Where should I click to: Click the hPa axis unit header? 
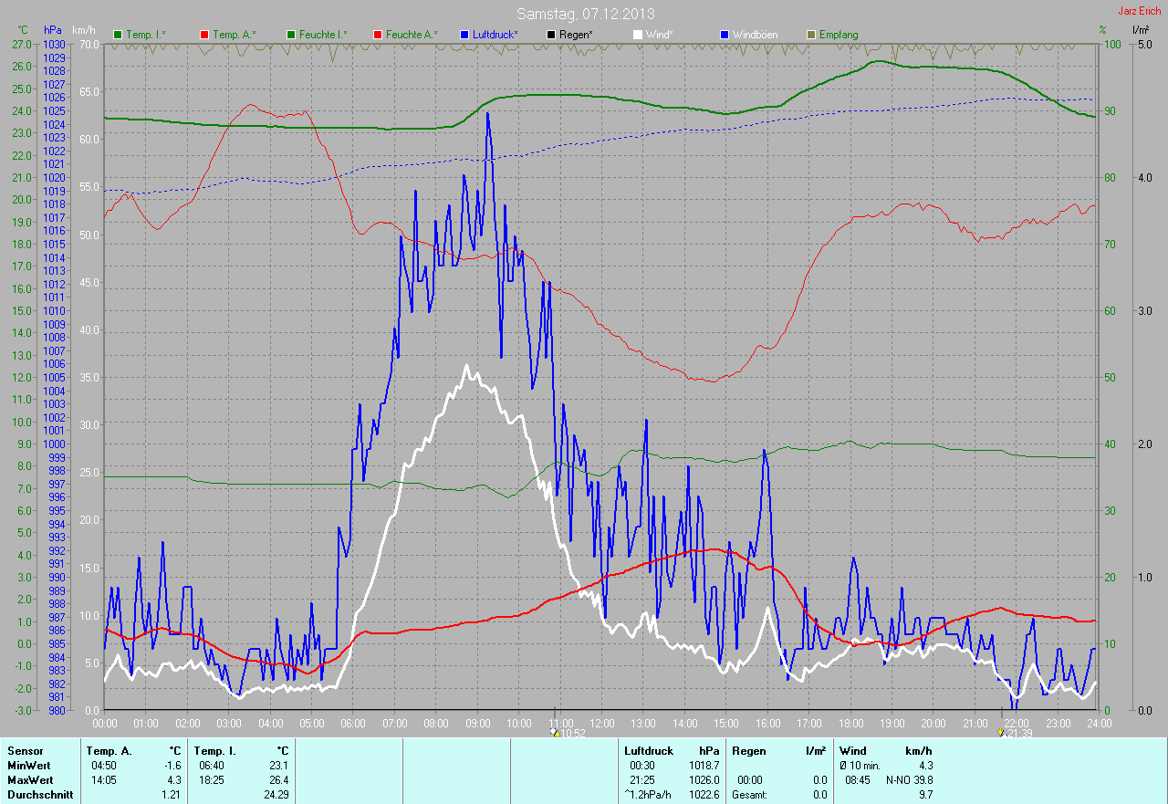click(53, 30)
